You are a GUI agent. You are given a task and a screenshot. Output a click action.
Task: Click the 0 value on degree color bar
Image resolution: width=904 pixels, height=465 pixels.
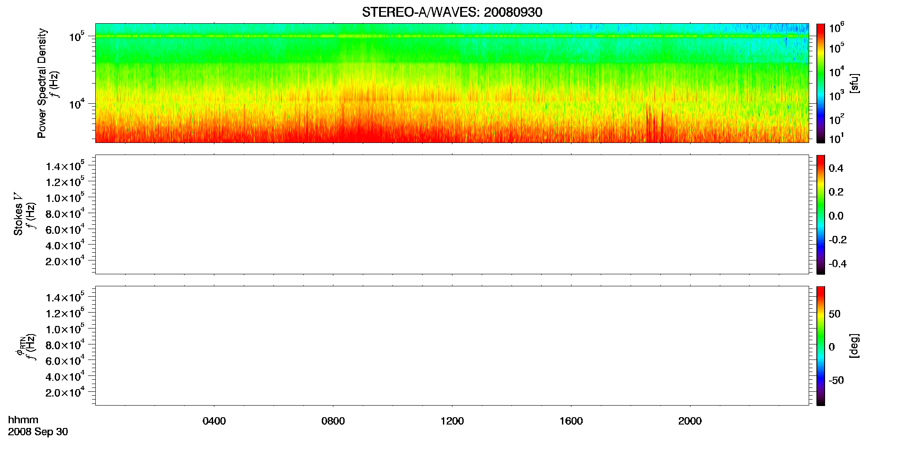click(x=832, y=347)
